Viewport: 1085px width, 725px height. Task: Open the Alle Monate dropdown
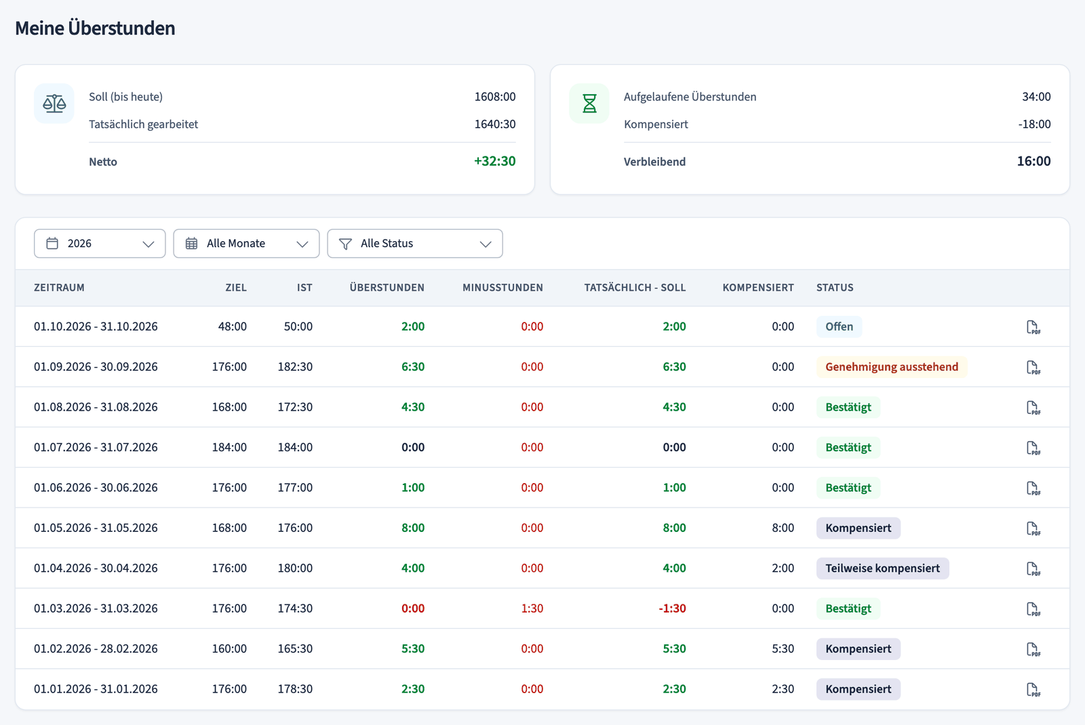pos(246,243)
